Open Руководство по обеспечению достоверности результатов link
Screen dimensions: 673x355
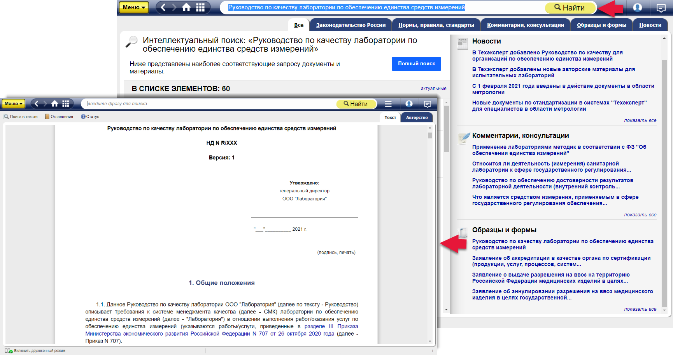(552, 183)
